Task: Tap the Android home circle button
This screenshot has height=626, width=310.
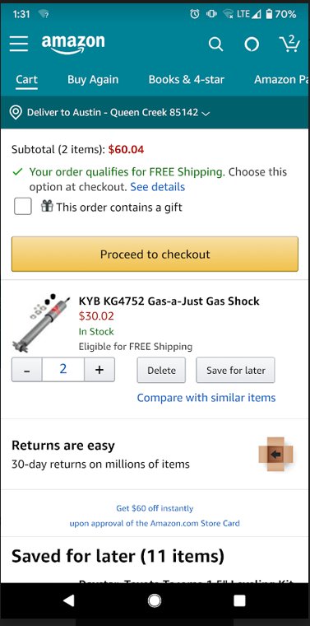Action: point(155,600)
